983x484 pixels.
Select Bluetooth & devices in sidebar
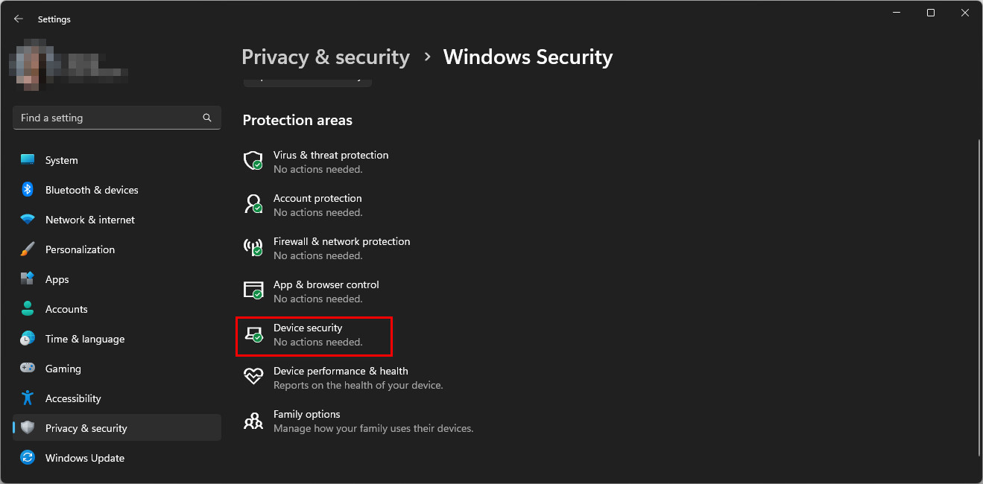tap(92, 190)
